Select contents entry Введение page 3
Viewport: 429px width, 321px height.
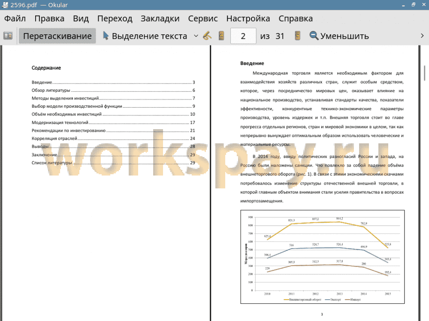pyautogui.click(x=113, y=82)
